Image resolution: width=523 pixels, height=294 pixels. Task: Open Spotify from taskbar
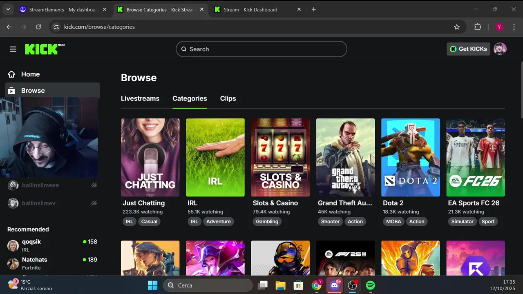point(370,285)
